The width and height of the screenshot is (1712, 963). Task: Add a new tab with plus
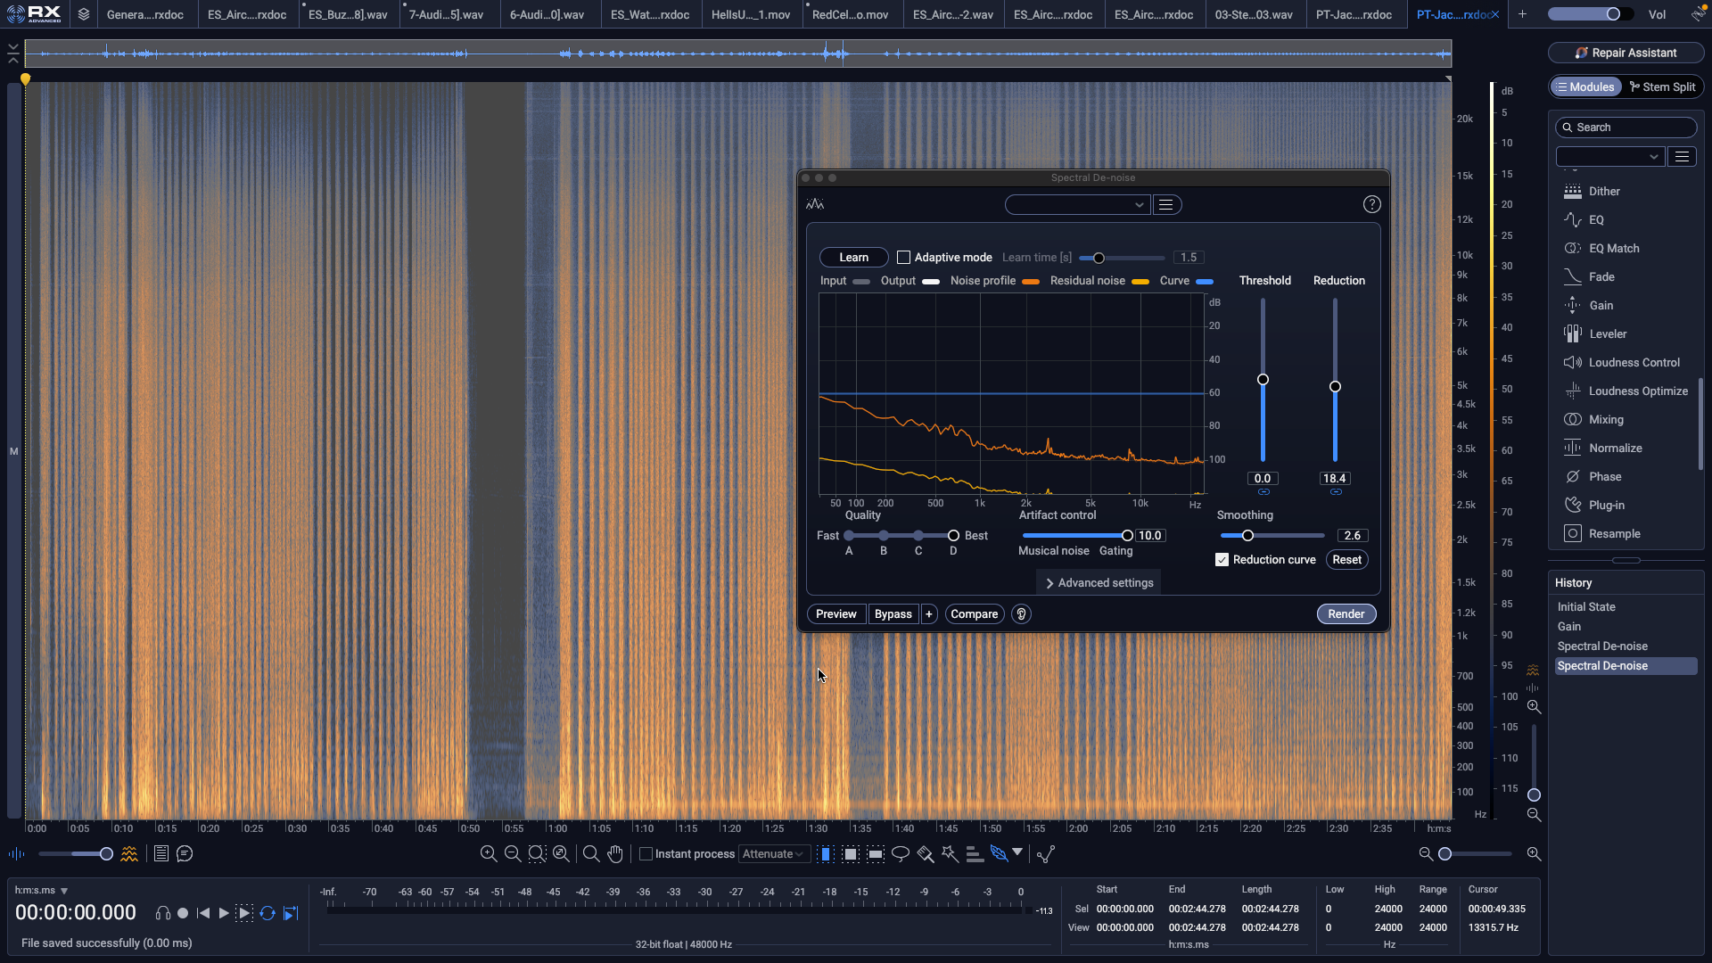pos(1522,14)
